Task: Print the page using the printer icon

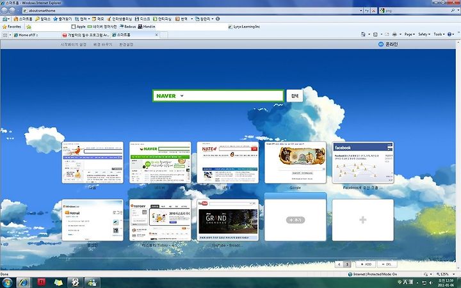Action: (394, 35)
